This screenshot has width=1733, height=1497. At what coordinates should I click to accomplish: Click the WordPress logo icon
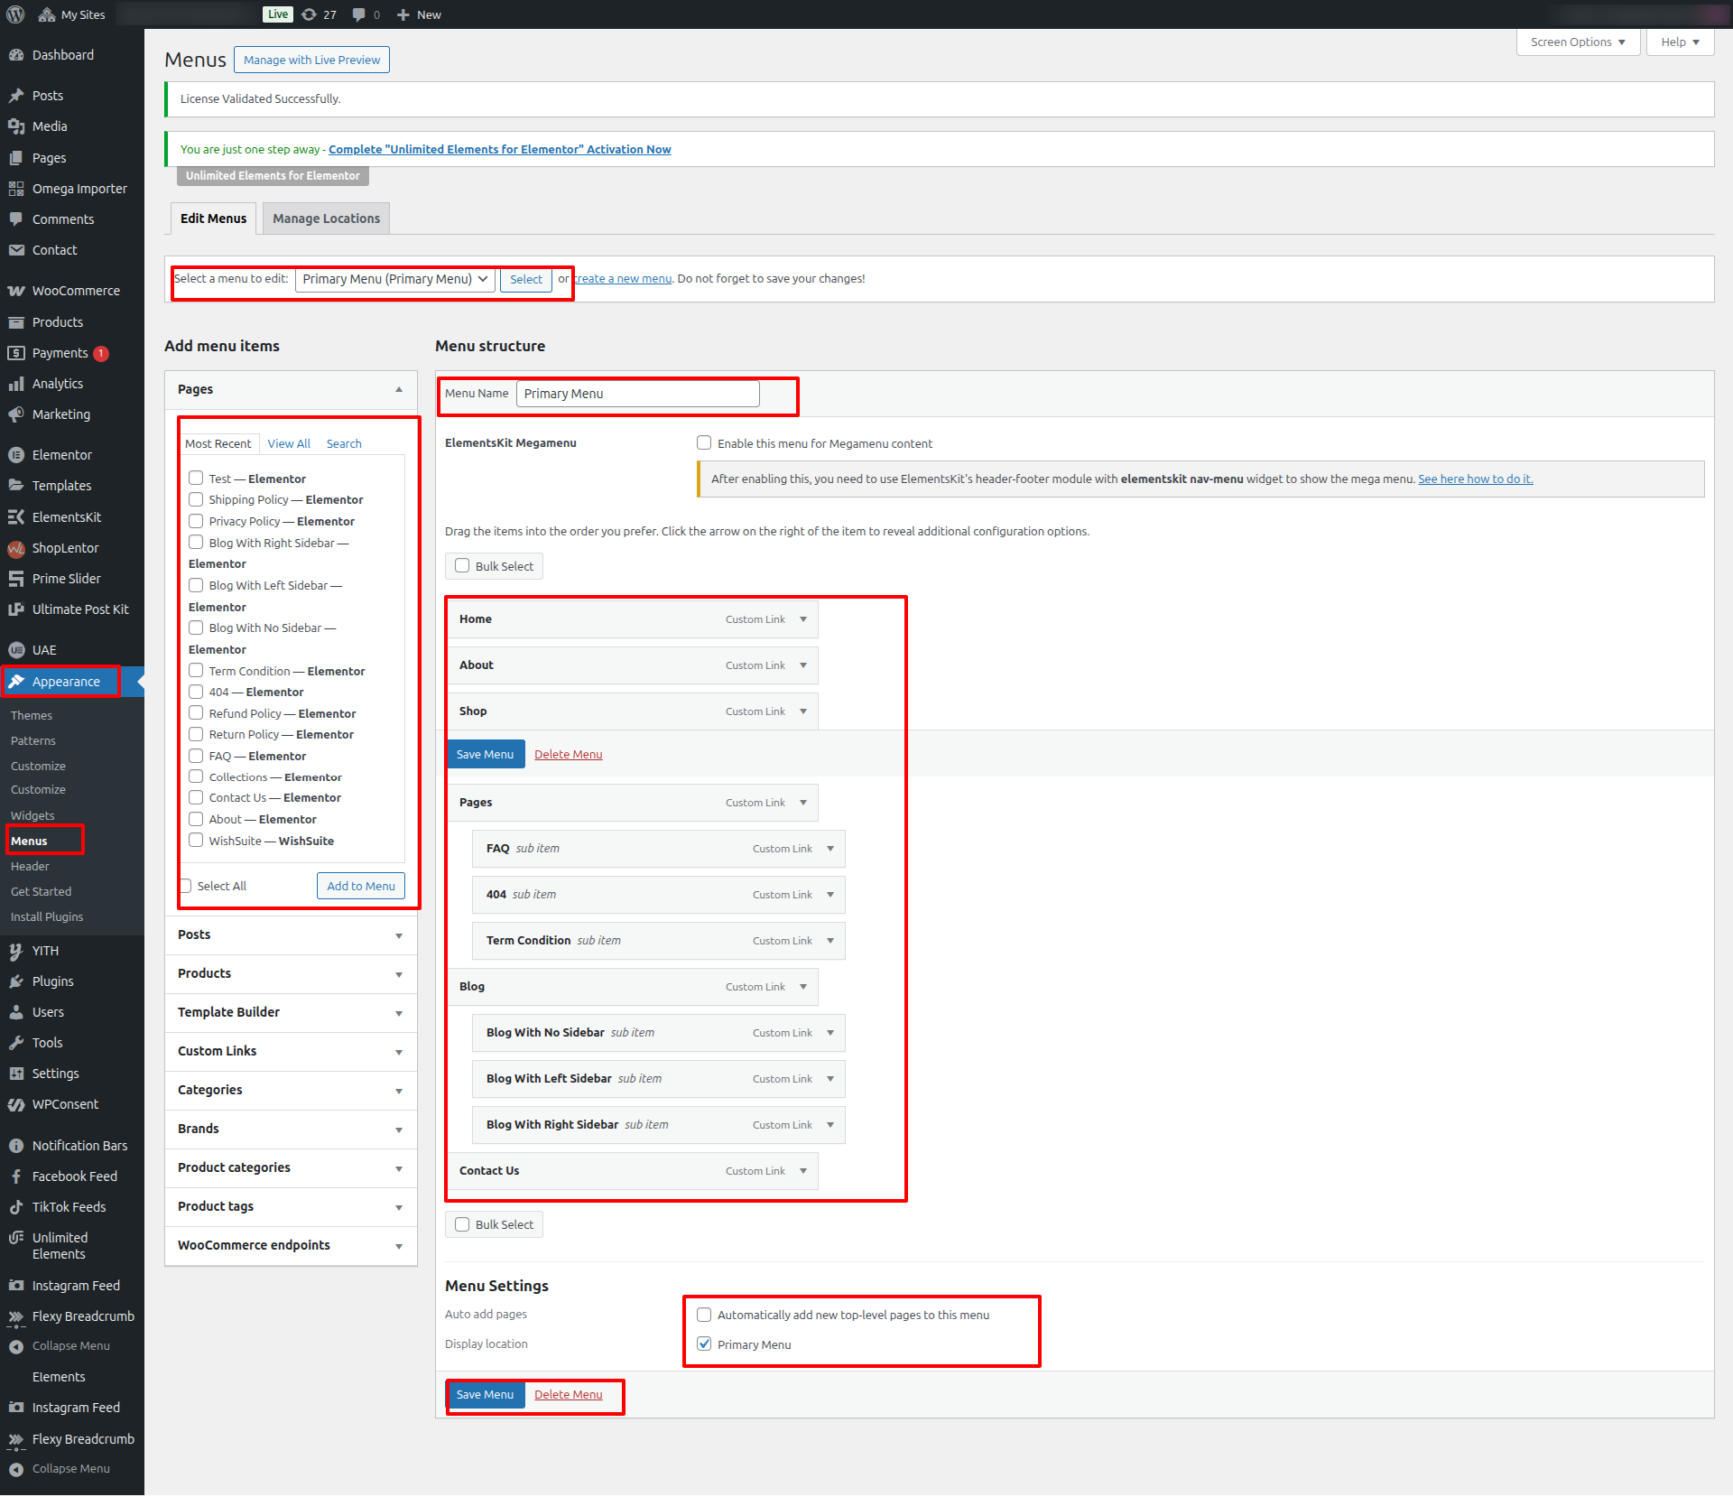pyautogui.click(x=15, y=14)
